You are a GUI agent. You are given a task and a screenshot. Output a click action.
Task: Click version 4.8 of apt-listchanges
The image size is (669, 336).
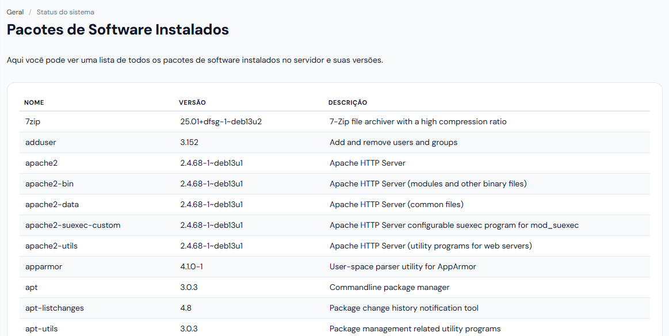tap(186, 308)
